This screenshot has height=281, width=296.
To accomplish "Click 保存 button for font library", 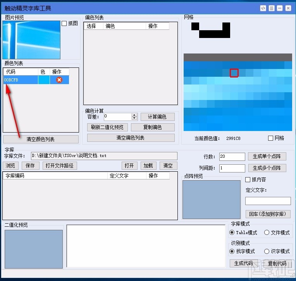I will click(30, 165).
